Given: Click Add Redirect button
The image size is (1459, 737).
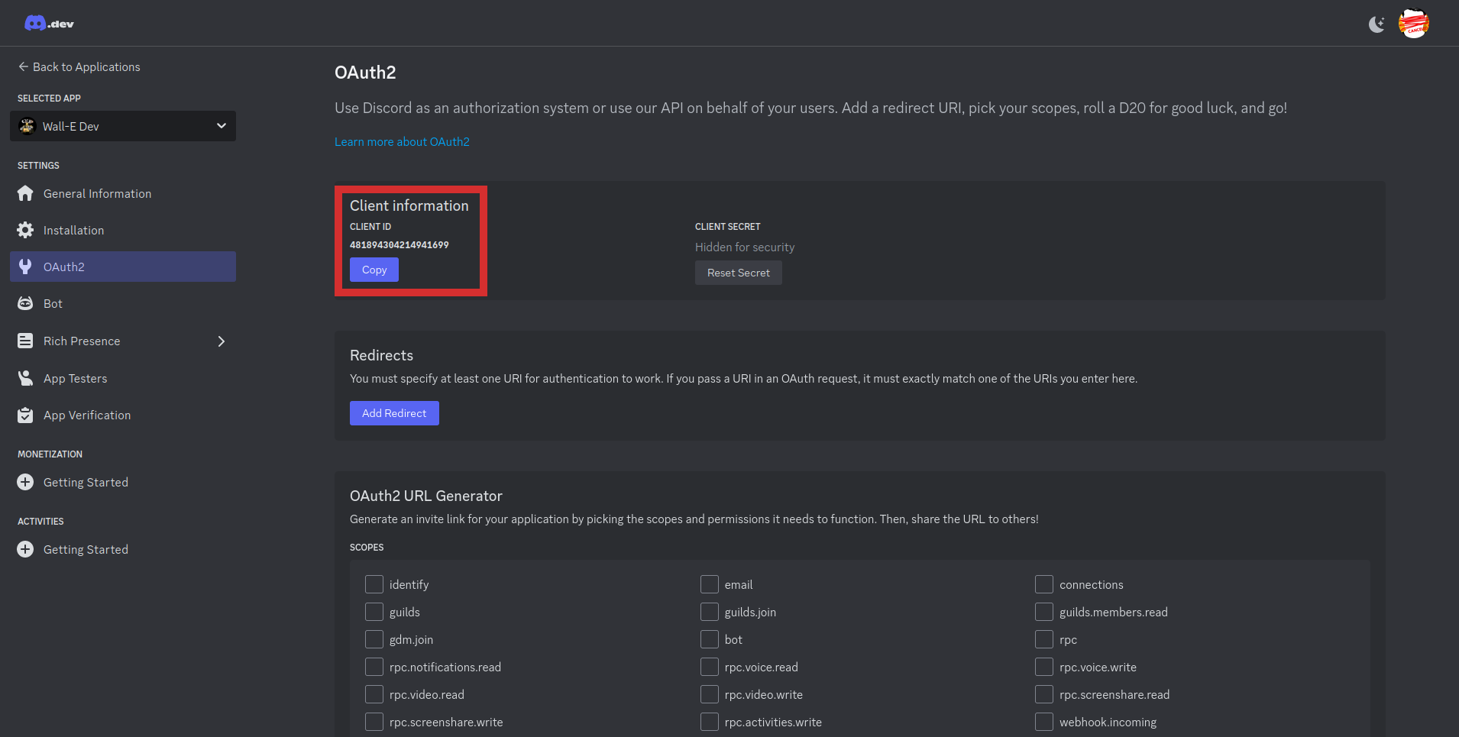Looking at the screenshot, I should click(x=394, y=413).
